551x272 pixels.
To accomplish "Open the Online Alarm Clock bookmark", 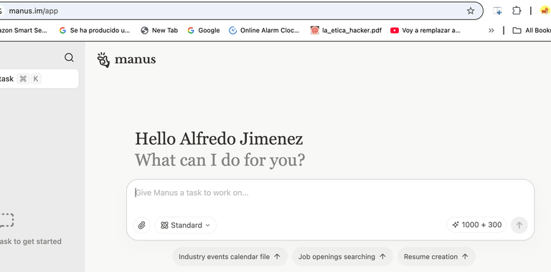I will (x=264, y=31).
